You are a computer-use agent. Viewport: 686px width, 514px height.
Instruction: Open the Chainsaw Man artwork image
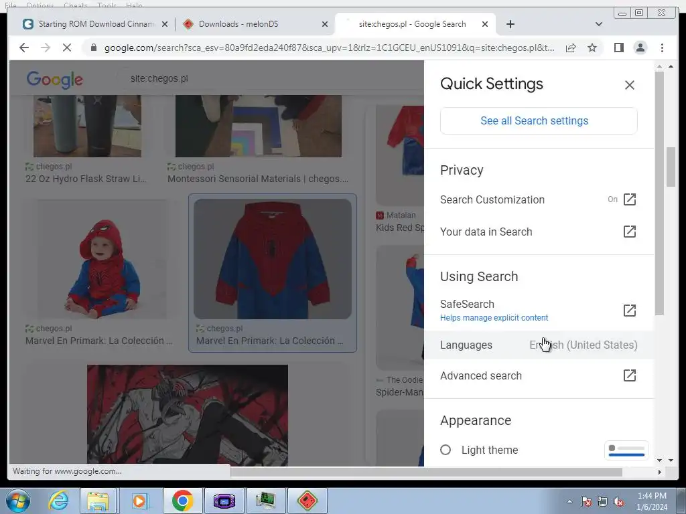[188, 414]
